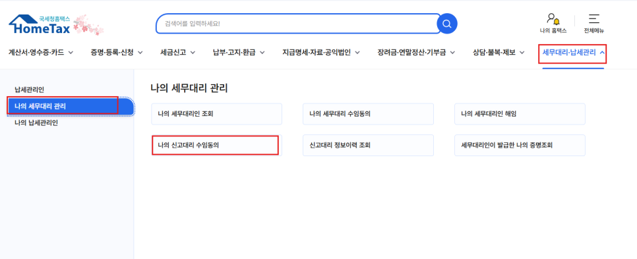
Task: Open the 증명·등록·신청 menu
Action: point(111,52)
